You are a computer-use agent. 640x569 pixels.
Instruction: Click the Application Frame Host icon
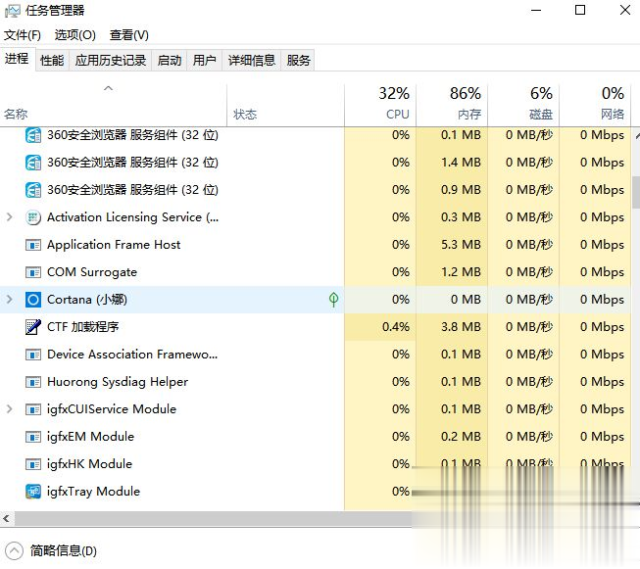click(x=33, y=245)
